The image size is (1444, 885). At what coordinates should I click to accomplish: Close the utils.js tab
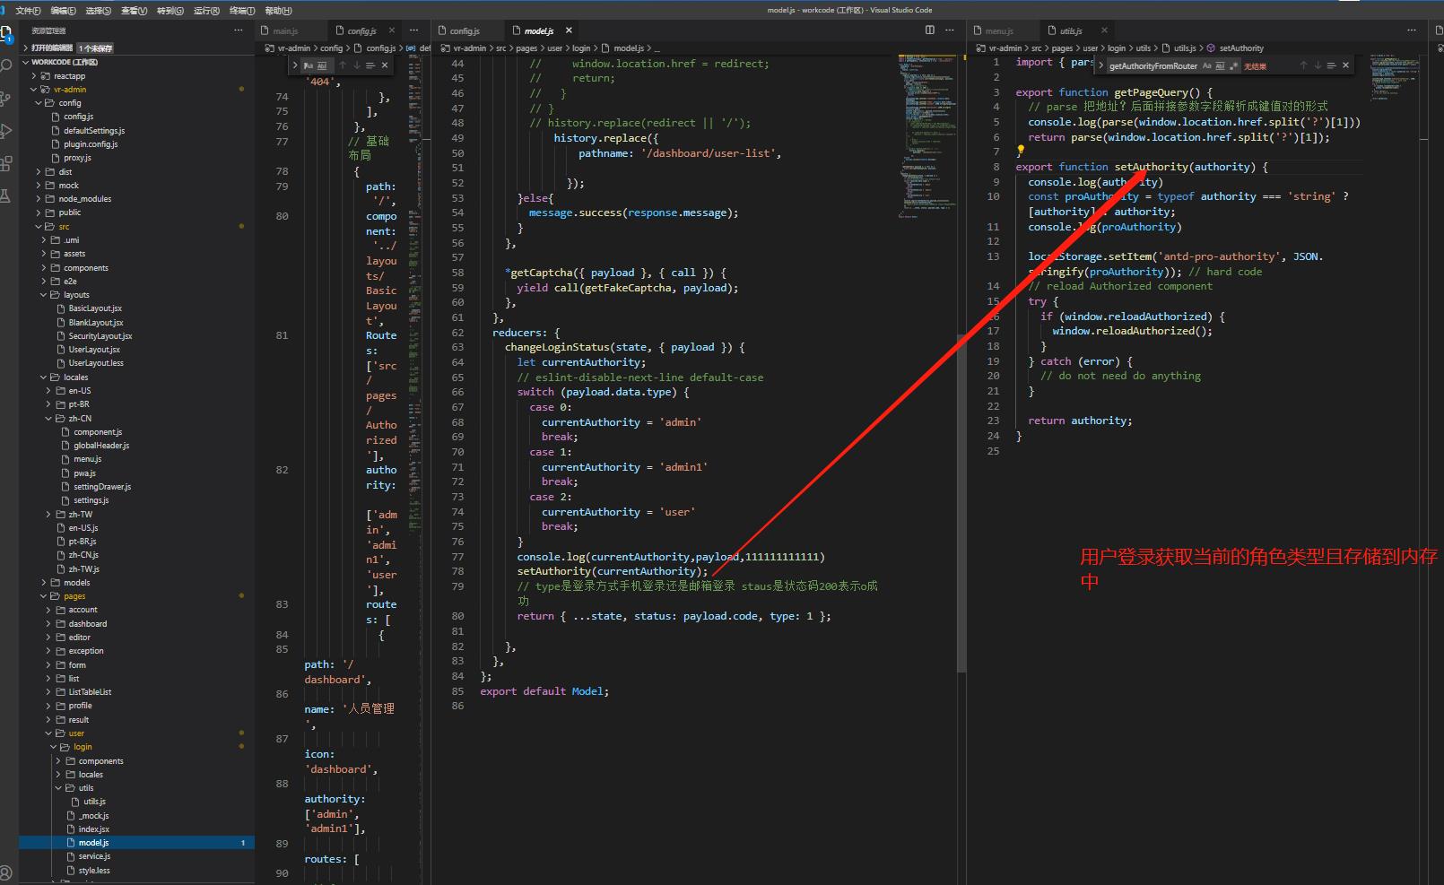1104,30
